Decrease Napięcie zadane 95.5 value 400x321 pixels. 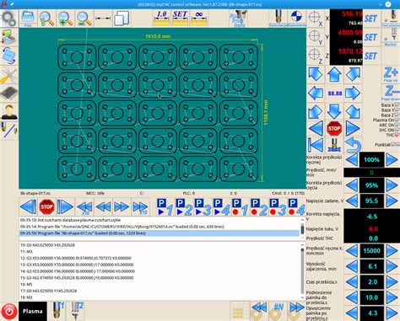351,201
